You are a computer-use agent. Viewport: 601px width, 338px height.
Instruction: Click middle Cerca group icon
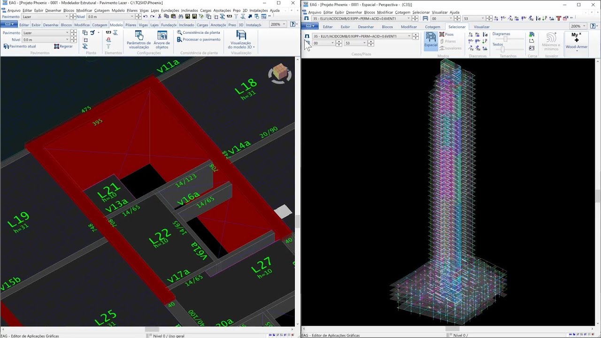coord(532,41)
